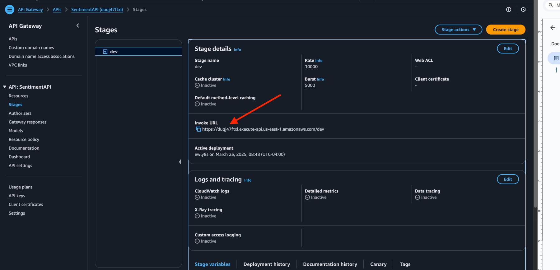
Task: Open Usage plans in sidebar
Action: tap(21, 187)
